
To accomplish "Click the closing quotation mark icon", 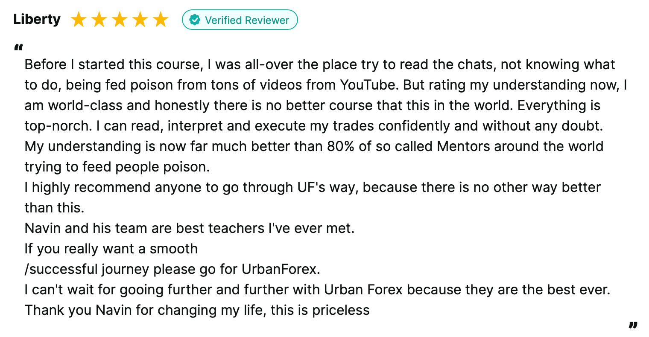I will click(633, 325).
